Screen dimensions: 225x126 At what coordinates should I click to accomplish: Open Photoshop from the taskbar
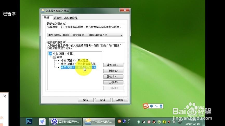(29, 122)
